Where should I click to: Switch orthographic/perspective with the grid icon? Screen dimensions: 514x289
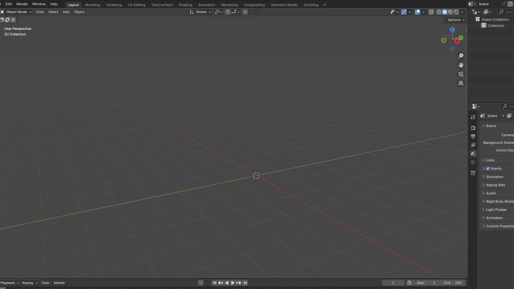461,83
